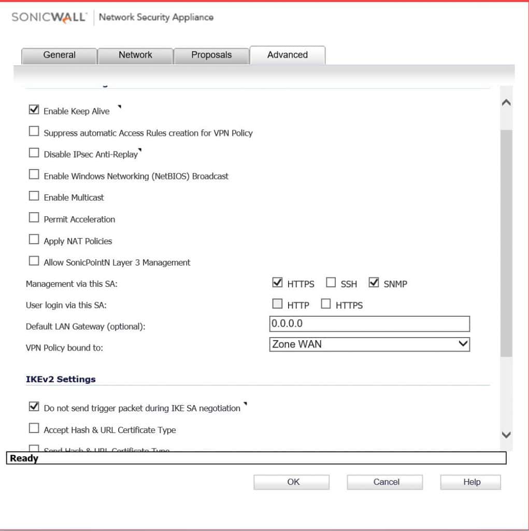This screenshot has height=531, width=529.
Task: Click the VPN Policy bound to label
Action: click(65, 348)
